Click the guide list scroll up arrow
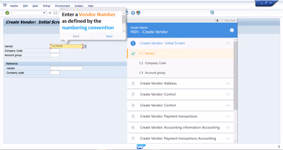This screenshot has height=150, width=283. pos(235,39)
